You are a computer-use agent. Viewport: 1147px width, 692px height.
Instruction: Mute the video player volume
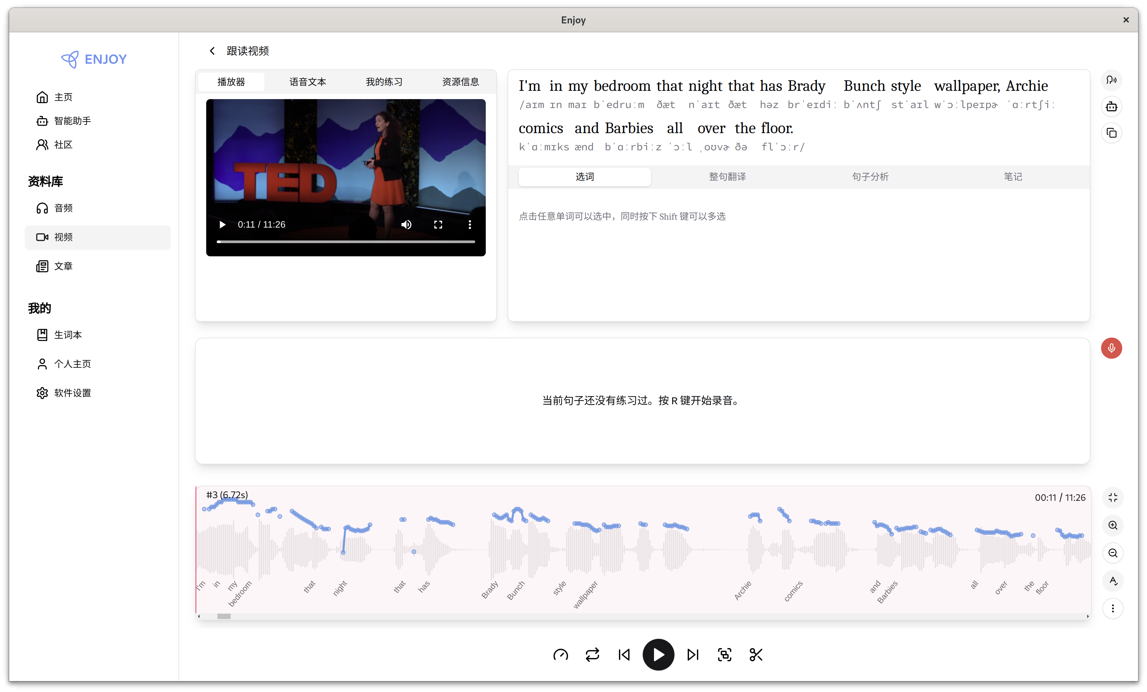point(406,225)
